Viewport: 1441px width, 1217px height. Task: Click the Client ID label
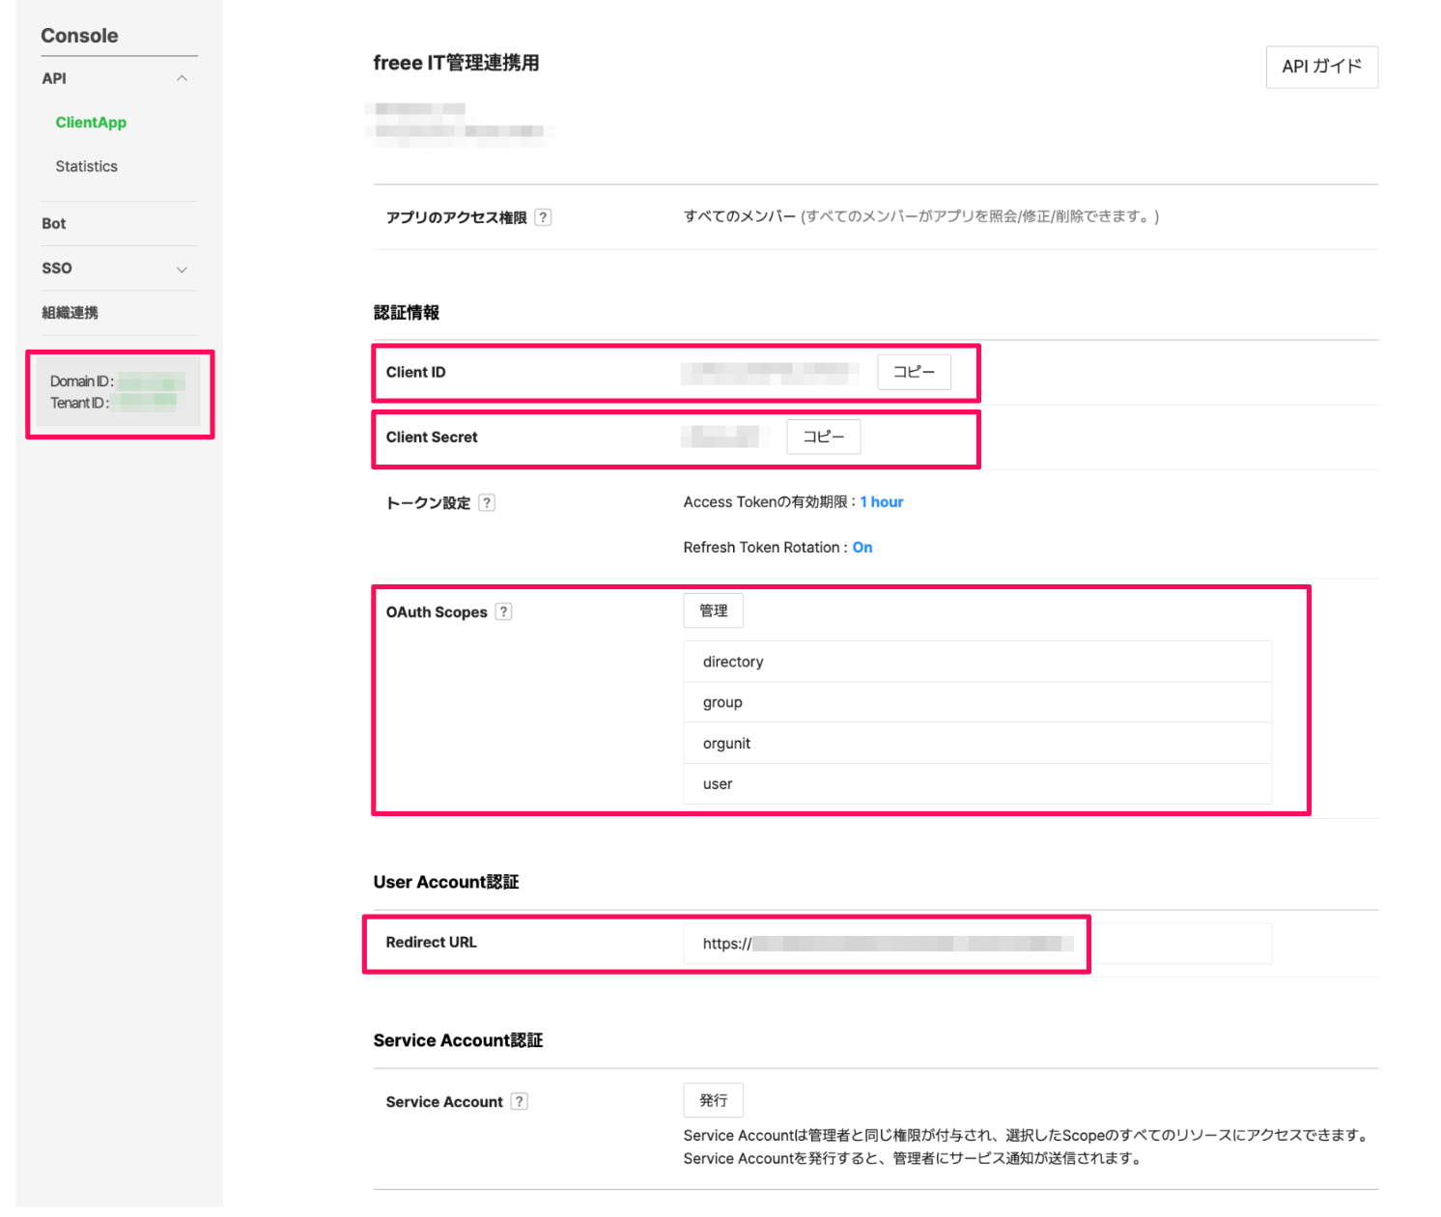[x=415, y=372]
